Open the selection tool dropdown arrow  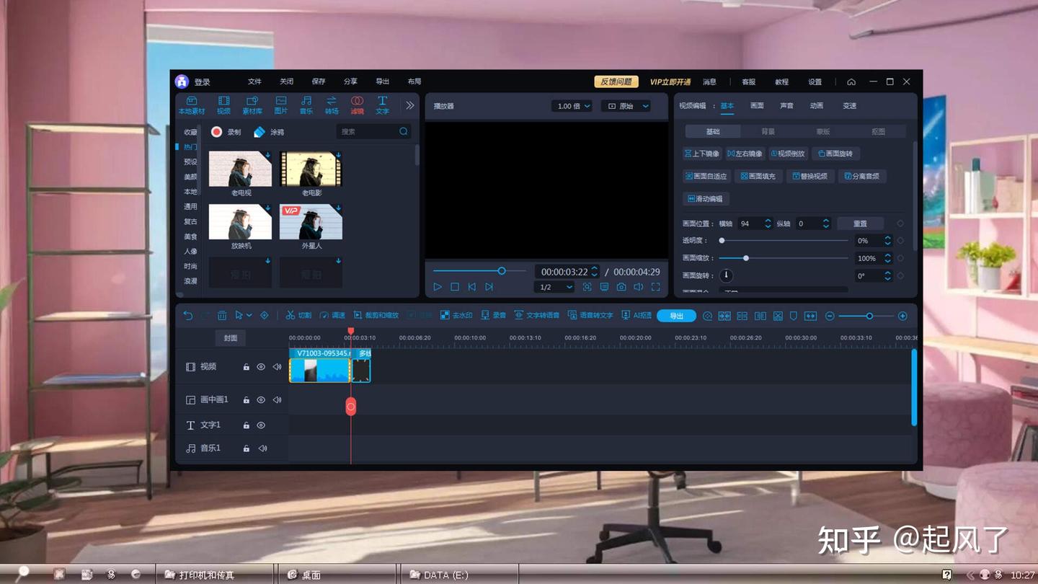[x=249, y=316]
